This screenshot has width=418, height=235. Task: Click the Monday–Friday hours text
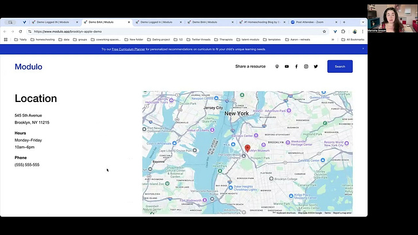(28, 140)
